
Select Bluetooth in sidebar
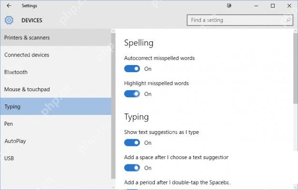[56, 72]
